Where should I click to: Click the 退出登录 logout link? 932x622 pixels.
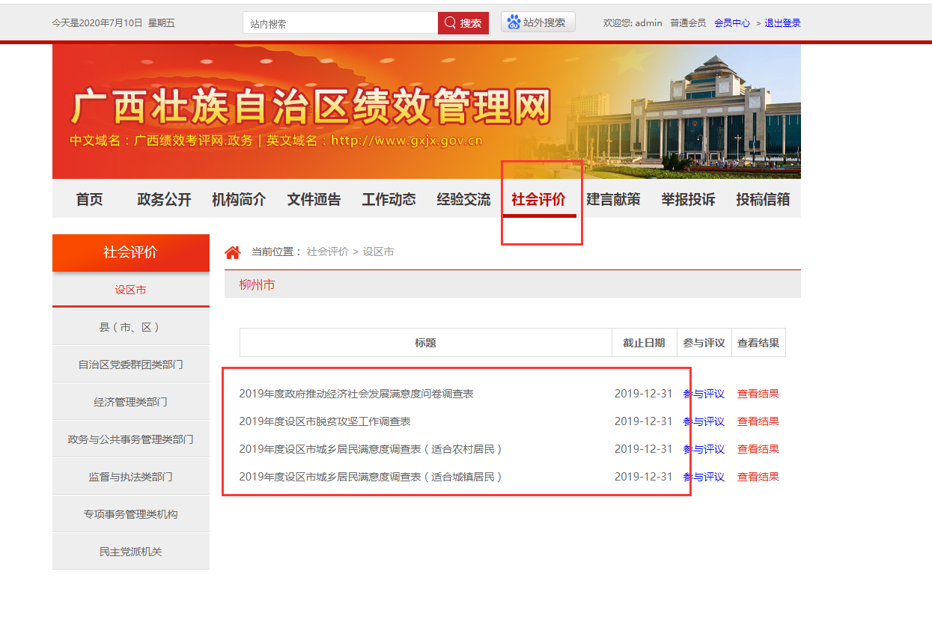point(782,23)
